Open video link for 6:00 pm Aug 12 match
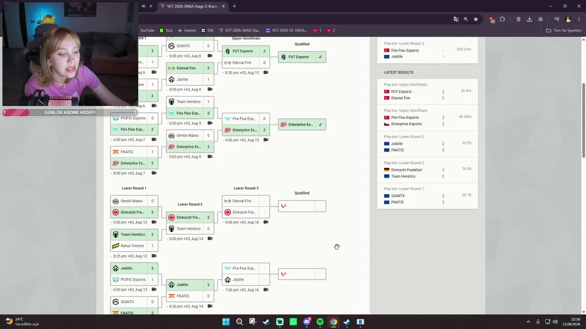 click(154, 222)
